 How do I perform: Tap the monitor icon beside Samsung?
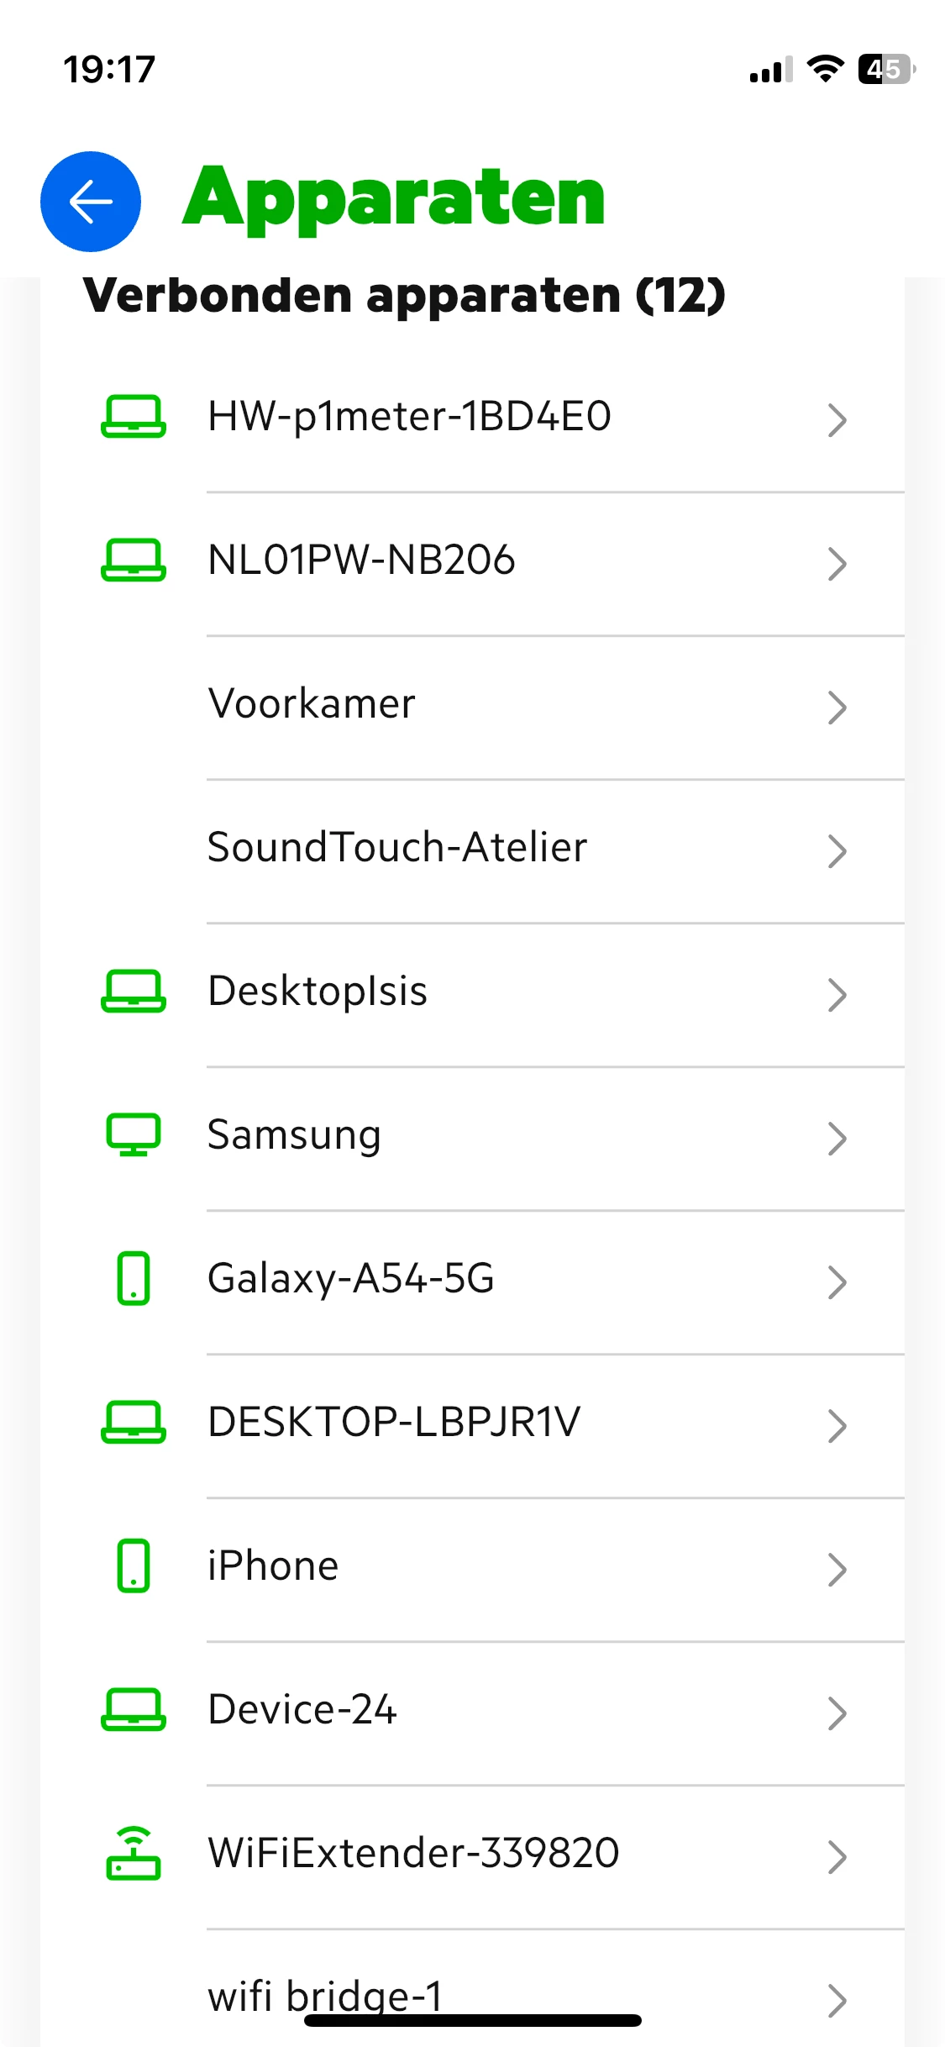(133, 1134)
